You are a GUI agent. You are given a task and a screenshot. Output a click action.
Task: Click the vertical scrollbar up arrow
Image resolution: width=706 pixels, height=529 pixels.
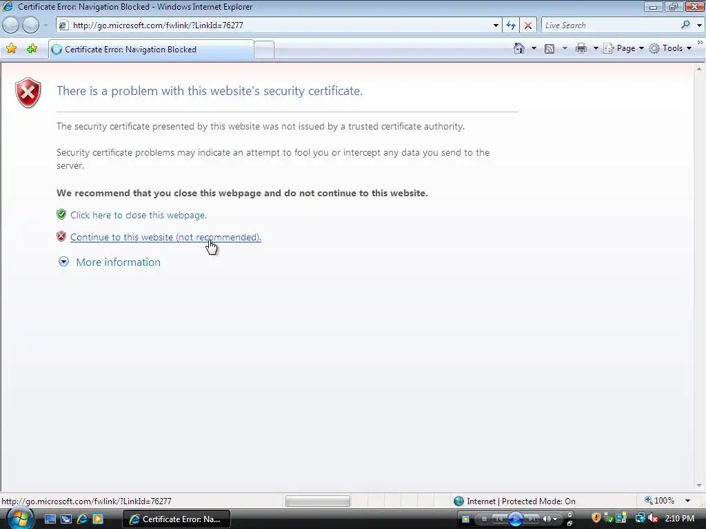click(x=699, y=70)
